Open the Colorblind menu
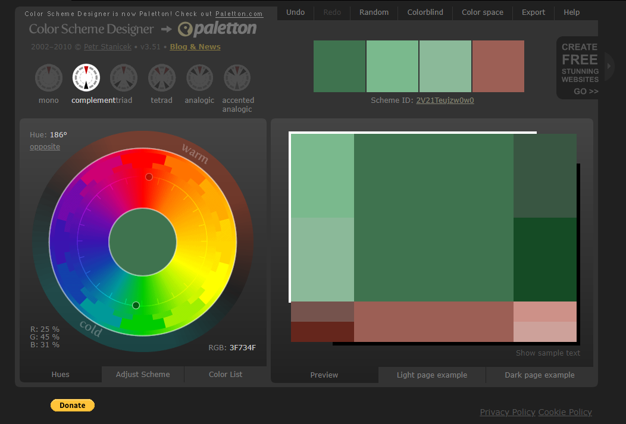The height and width of the screenshot is (424, 626). 425,12
